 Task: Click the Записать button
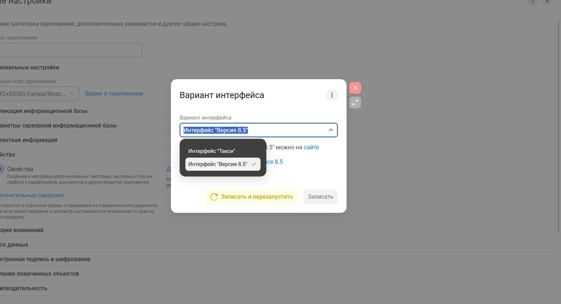click(x=320, y=197)
